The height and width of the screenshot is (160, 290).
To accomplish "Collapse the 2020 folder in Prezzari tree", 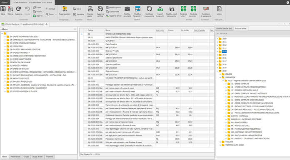I will (217, 71).
